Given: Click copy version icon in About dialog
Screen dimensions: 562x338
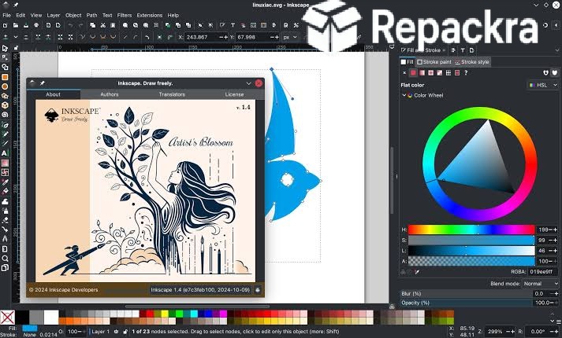Looking at the screenshot, I should coord(257,290).
